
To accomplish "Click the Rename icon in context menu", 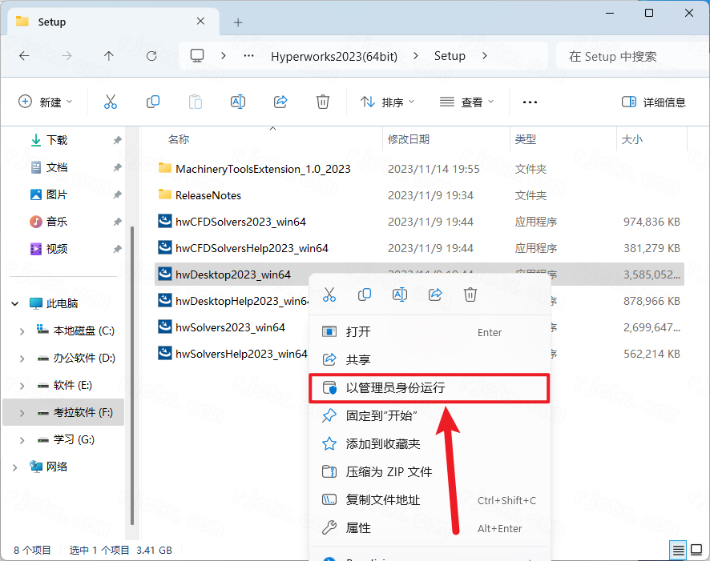I will [399, 295].
